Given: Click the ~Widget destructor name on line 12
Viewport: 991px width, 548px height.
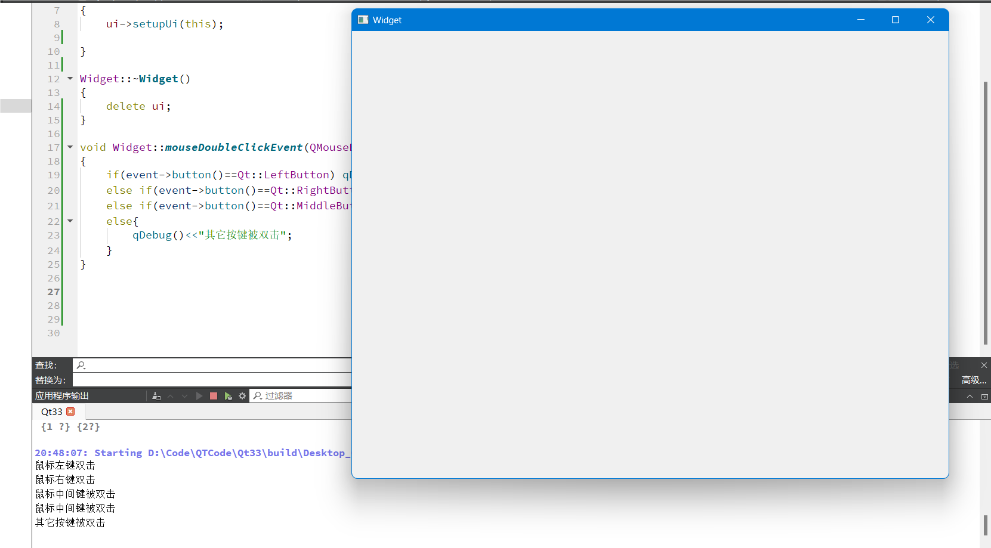Looking at the screenshot, I should click(155, 79).
